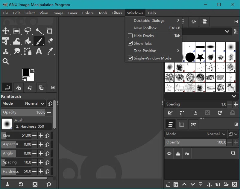
Task: Raise layer with the up arrow
Action: click(184, 184)
